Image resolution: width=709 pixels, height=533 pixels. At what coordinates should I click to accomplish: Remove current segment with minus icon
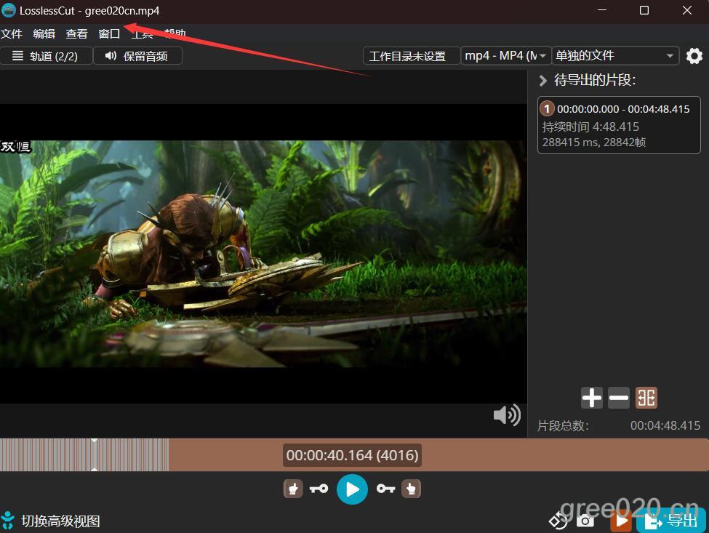(x=619, y=398)
